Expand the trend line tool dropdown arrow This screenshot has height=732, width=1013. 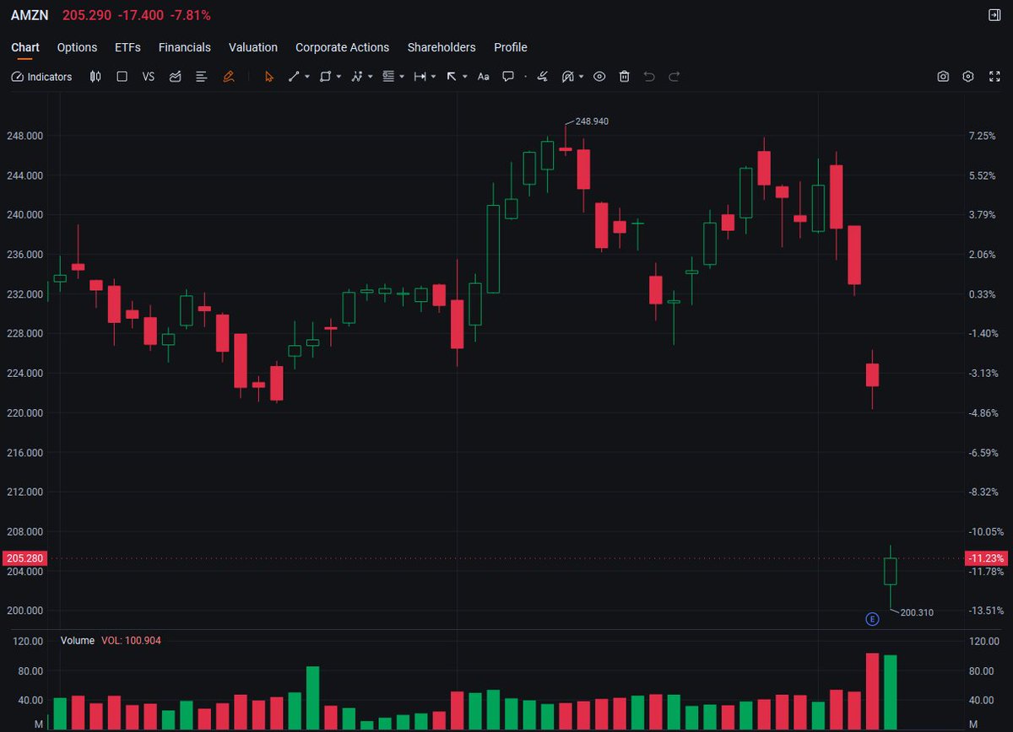[307, 77]
